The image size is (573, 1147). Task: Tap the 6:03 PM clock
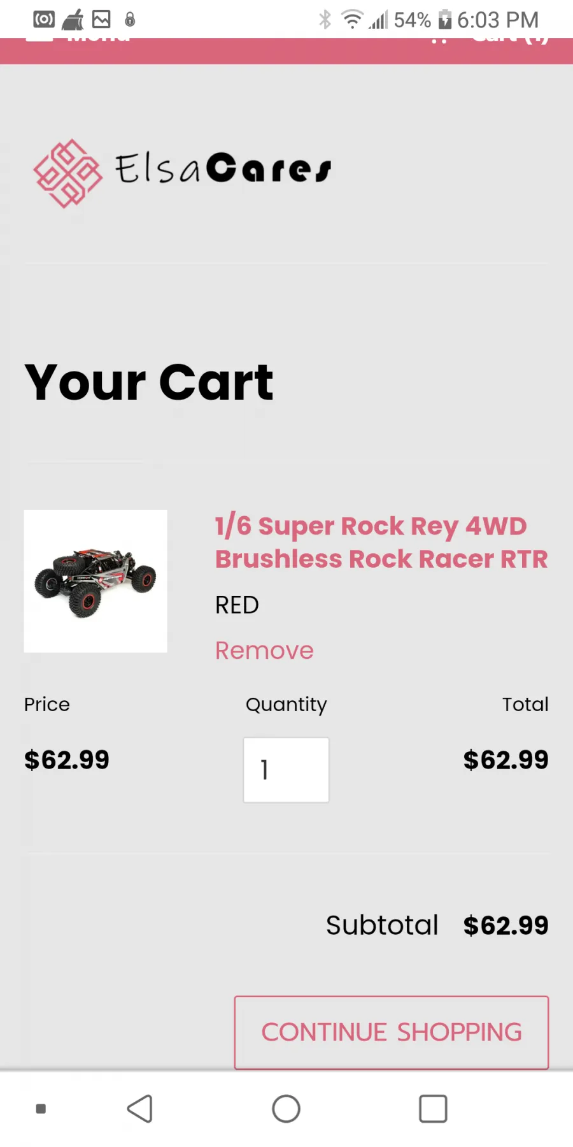tap(498, 20)
